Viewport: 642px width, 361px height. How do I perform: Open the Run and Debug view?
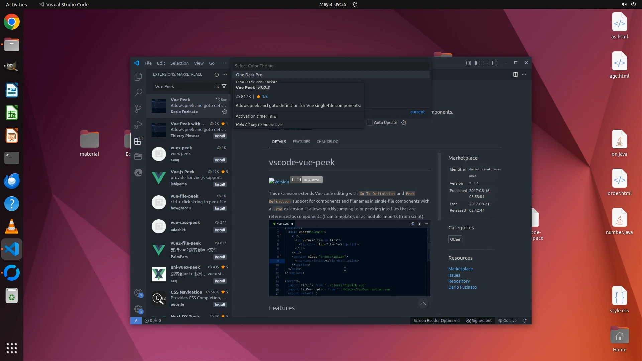[x=138, y=125]
